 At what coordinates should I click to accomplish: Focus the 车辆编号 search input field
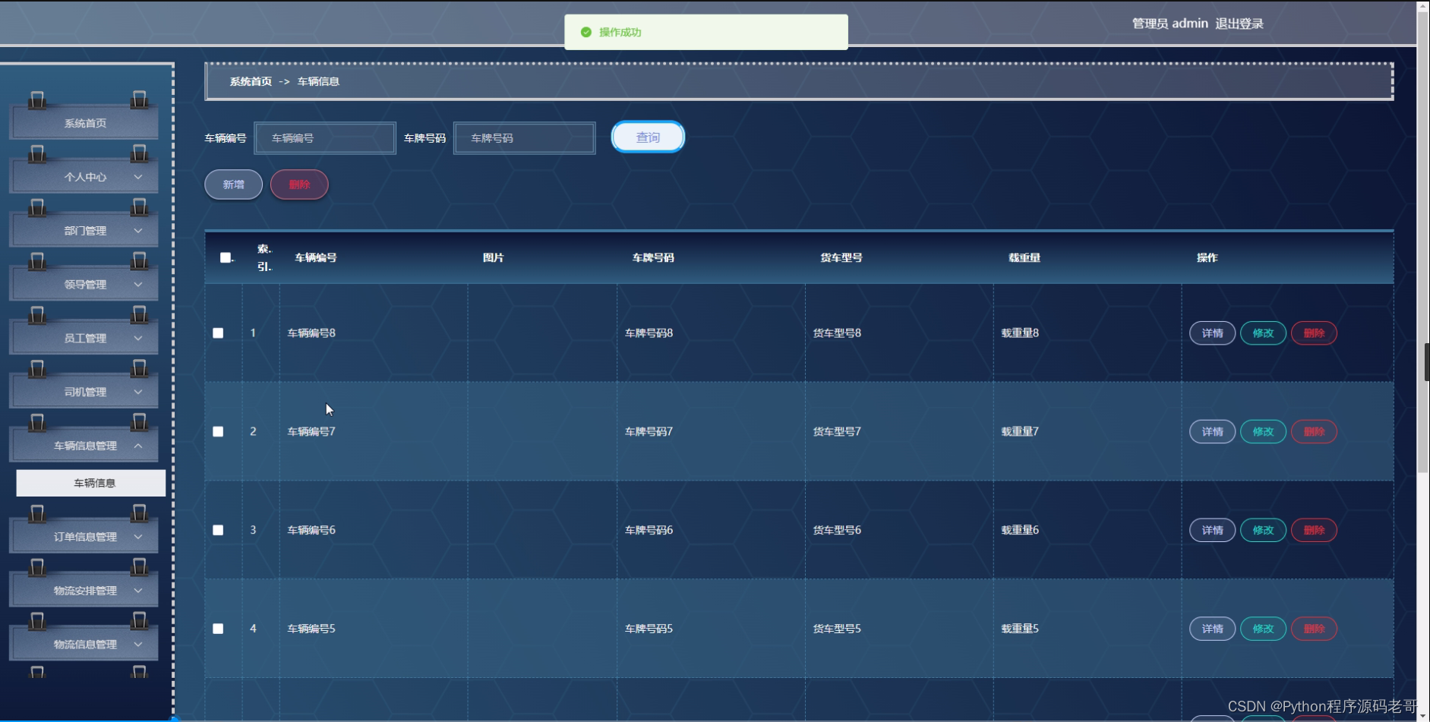coord(325,138)
